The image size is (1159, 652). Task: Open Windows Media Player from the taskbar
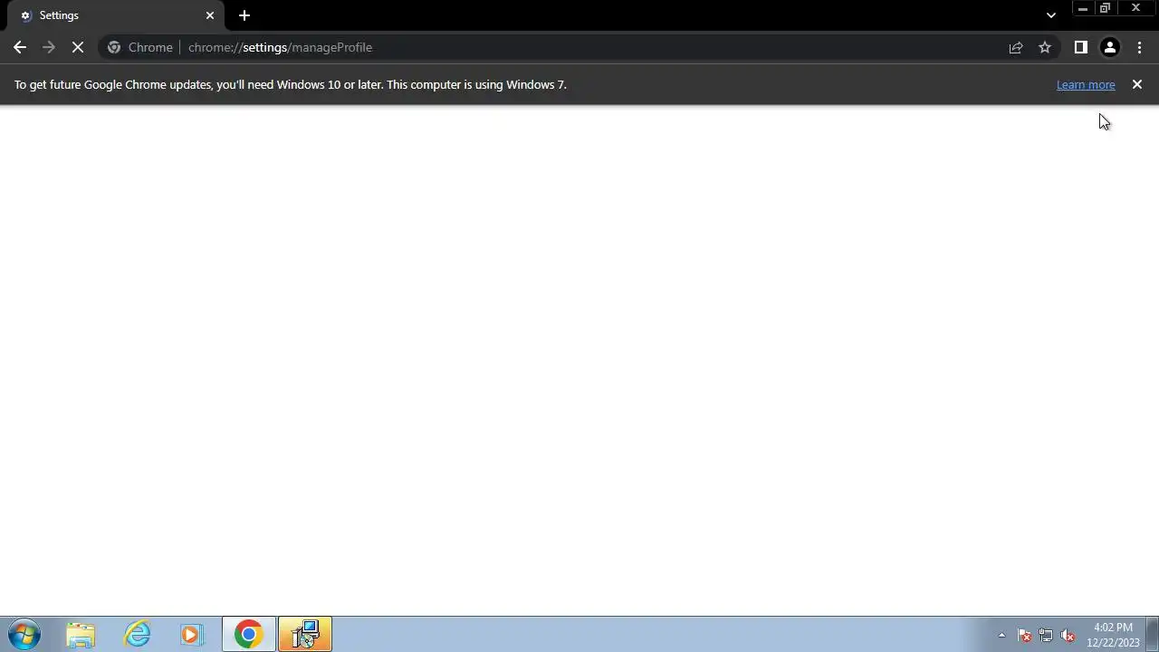pyautogui.click(x=191, y=634)
